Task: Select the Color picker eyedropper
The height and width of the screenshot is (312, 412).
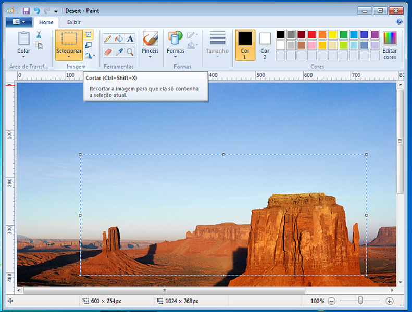Action: point(119,51)
